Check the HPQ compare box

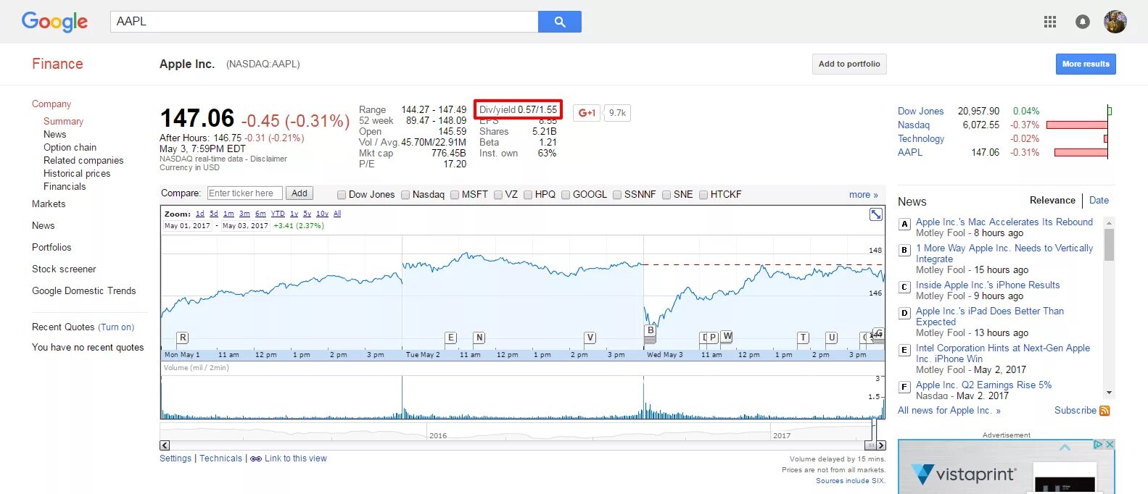click(x=528, y=195)
